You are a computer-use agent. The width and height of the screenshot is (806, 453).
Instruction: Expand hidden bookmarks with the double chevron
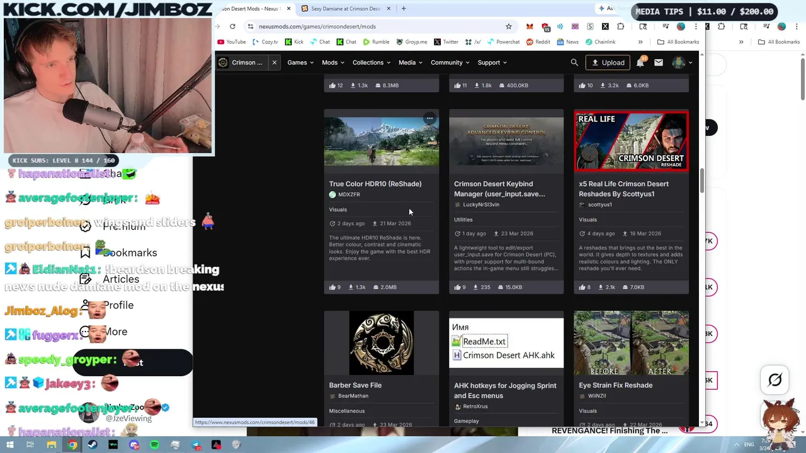[x=640, y=42]
